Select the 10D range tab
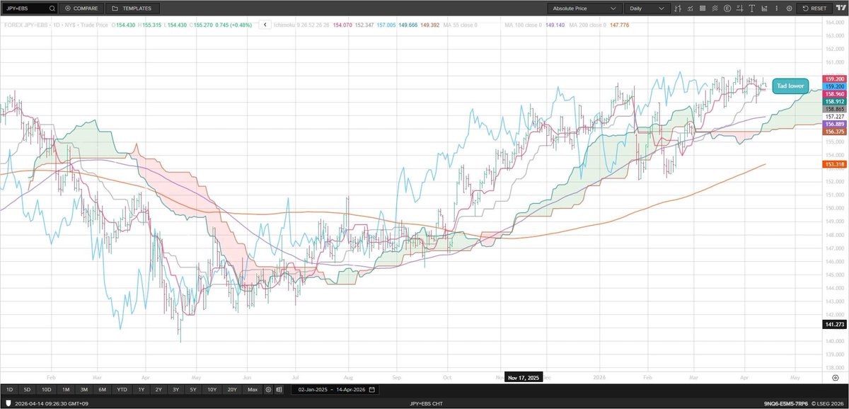 (46, 389)
